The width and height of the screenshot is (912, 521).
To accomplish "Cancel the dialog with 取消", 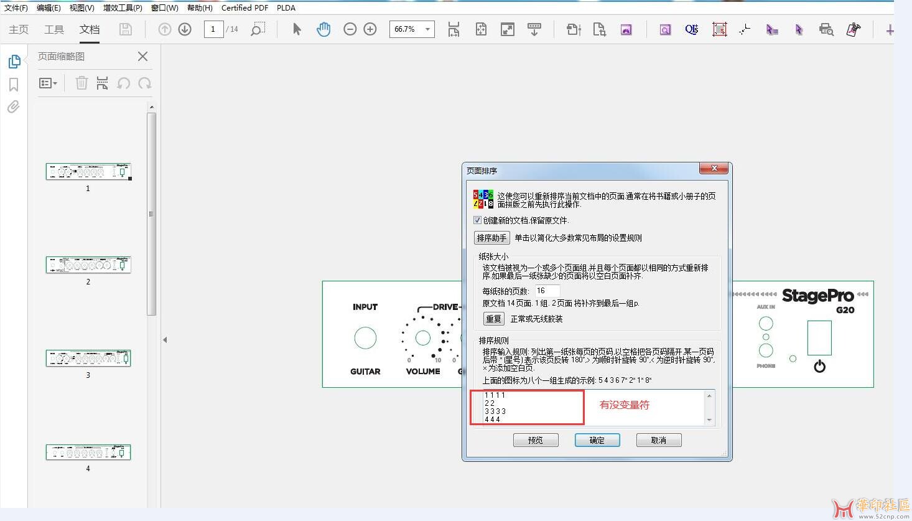I will (x=659, y=440).
